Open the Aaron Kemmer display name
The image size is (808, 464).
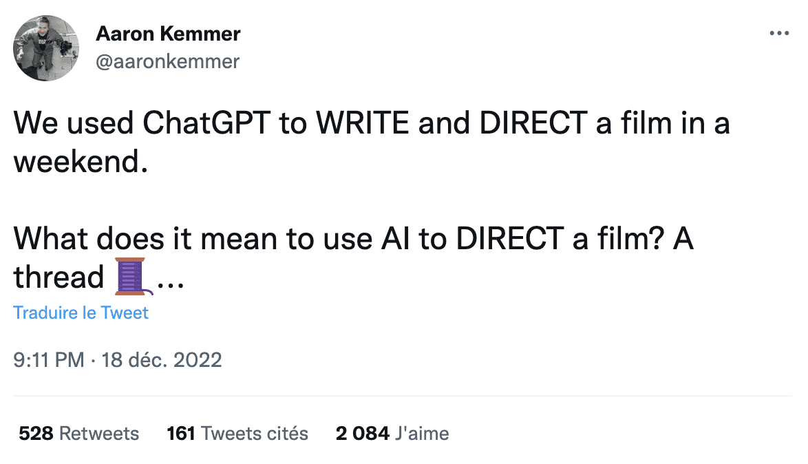(x=168, y=33)
